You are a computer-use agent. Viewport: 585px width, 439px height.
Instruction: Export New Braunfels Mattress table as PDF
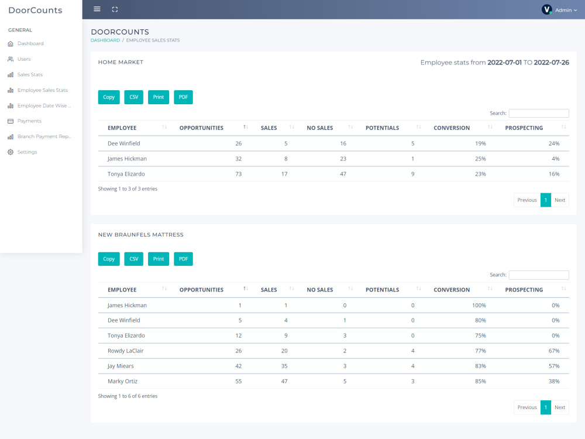(x=183, y=259)
